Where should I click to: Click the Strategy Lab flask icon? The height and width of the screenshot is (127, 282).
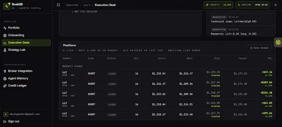tap(5, 50)
